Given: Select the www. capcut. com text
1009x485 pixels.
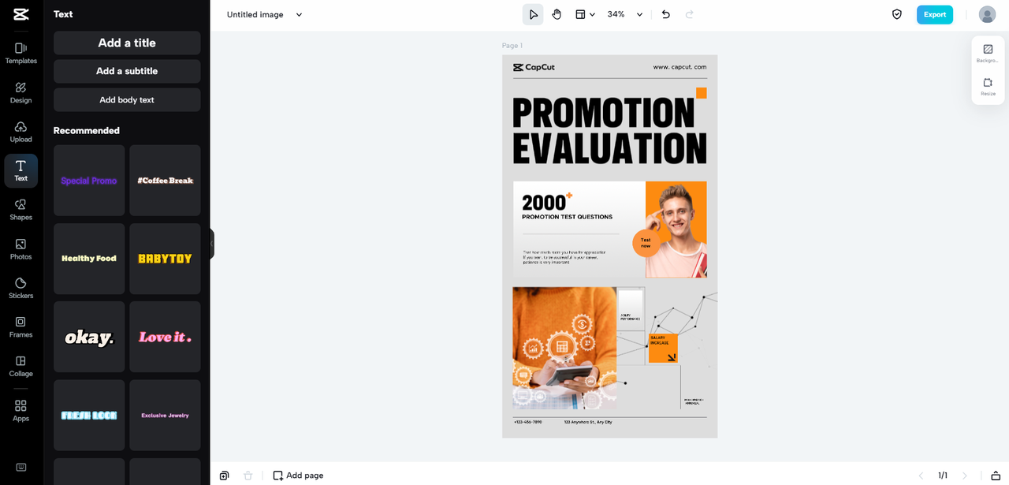Looking at the screenshot, I should tap(679, 67).
